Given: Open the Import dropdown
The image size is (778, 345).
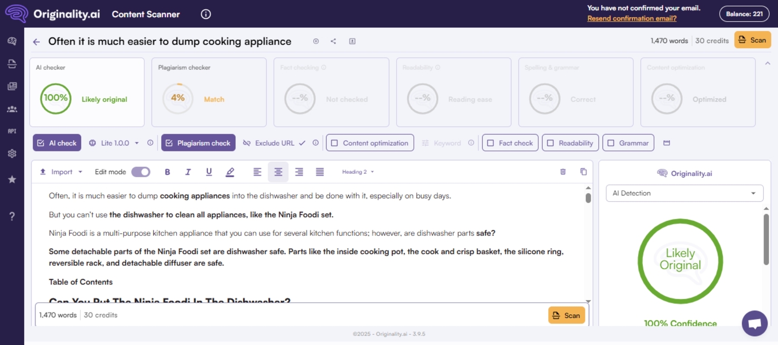Looking at the screenshot, I should pyautogui.click(x=60, y=172).
